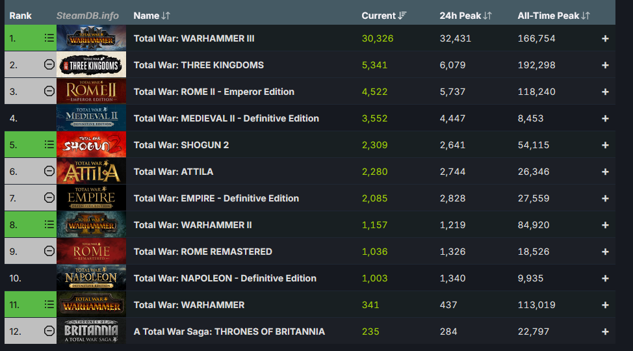The height and width of the screenshot is (351, 633).
Task: Click minus circle icon for ROME II row
Action: (x=49, y=91)
